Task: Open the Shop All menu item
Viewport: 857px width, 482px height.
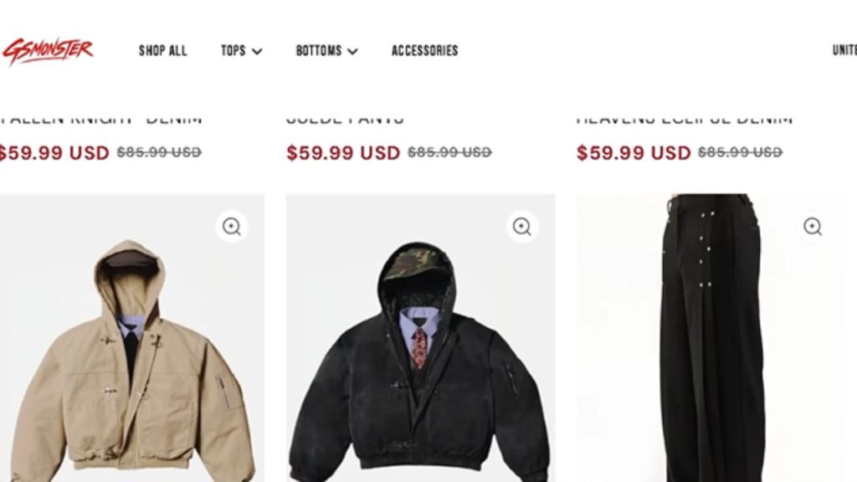Action: (163, 51)
